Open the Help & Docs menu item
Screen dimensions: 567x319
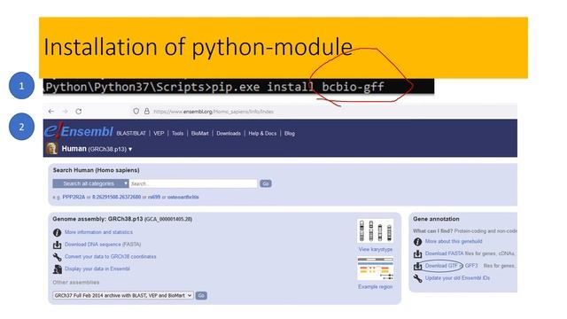point(262,134)
